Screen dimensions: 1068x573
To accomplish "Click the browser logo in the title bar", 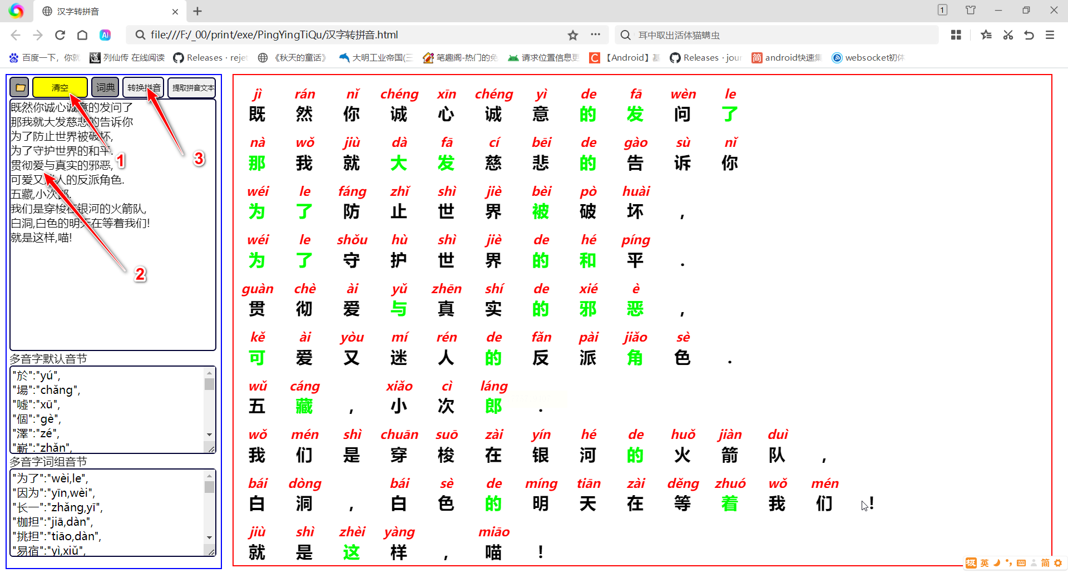I will 17,11.
